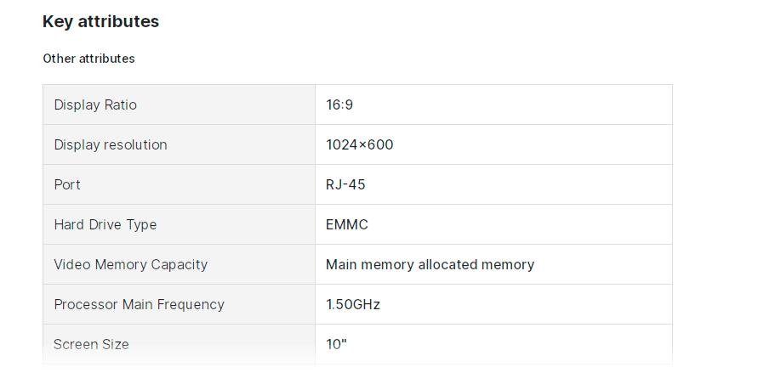758x384 pixels.
Task: Click the 'EMMC' drive type value
Action: (347, 224)
